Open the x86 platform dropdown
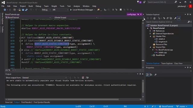This screenshot has height=108, width=193. coord(60,10)
